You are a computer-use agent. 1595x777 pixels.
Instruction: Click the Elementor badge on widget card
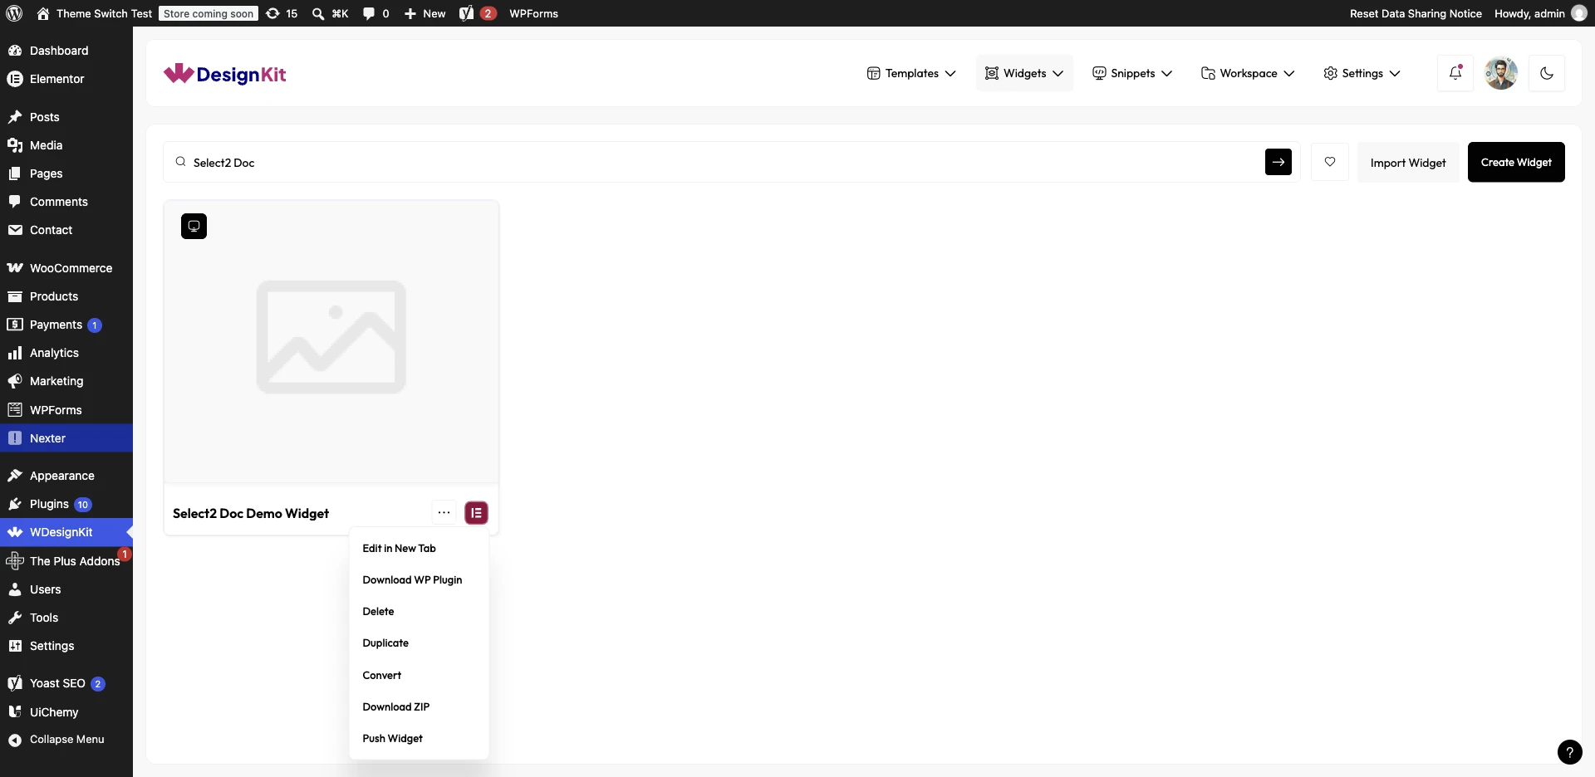[476, 513]
